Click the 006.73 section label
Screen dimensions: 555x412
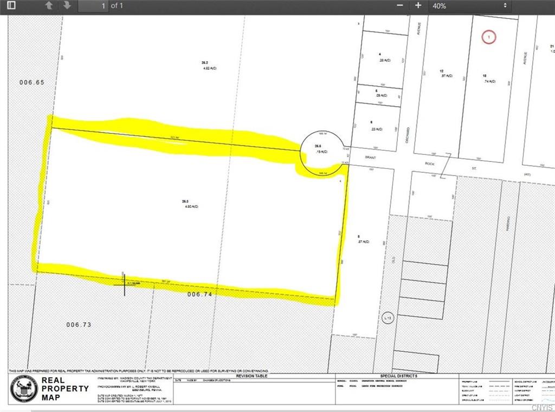click(x=79, y=325)
